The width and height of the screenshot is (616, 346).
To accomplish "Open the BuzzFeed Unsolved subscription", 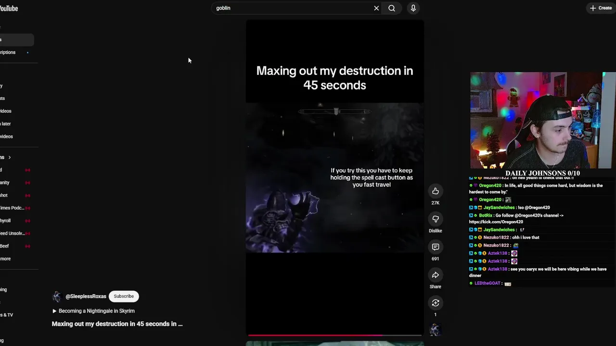I will click(13, 234).
